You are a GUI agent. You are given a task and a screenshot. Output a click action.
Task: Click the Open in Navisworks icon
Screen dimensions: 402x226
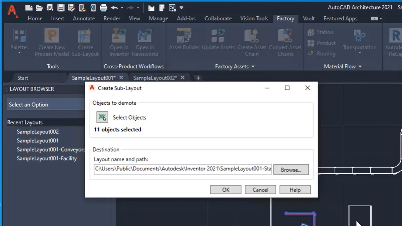(145, 35)
